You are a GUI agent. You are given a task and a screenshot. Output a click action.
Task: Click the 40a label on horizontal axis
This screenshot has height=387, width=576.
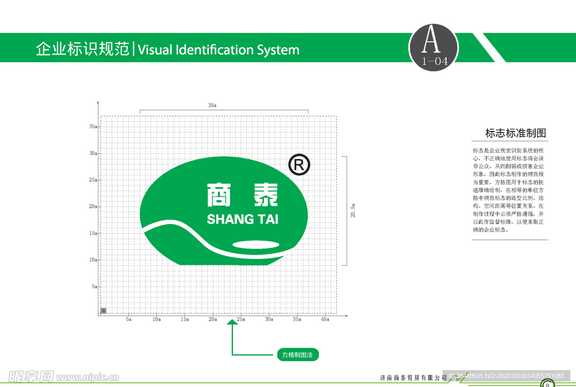325,319
